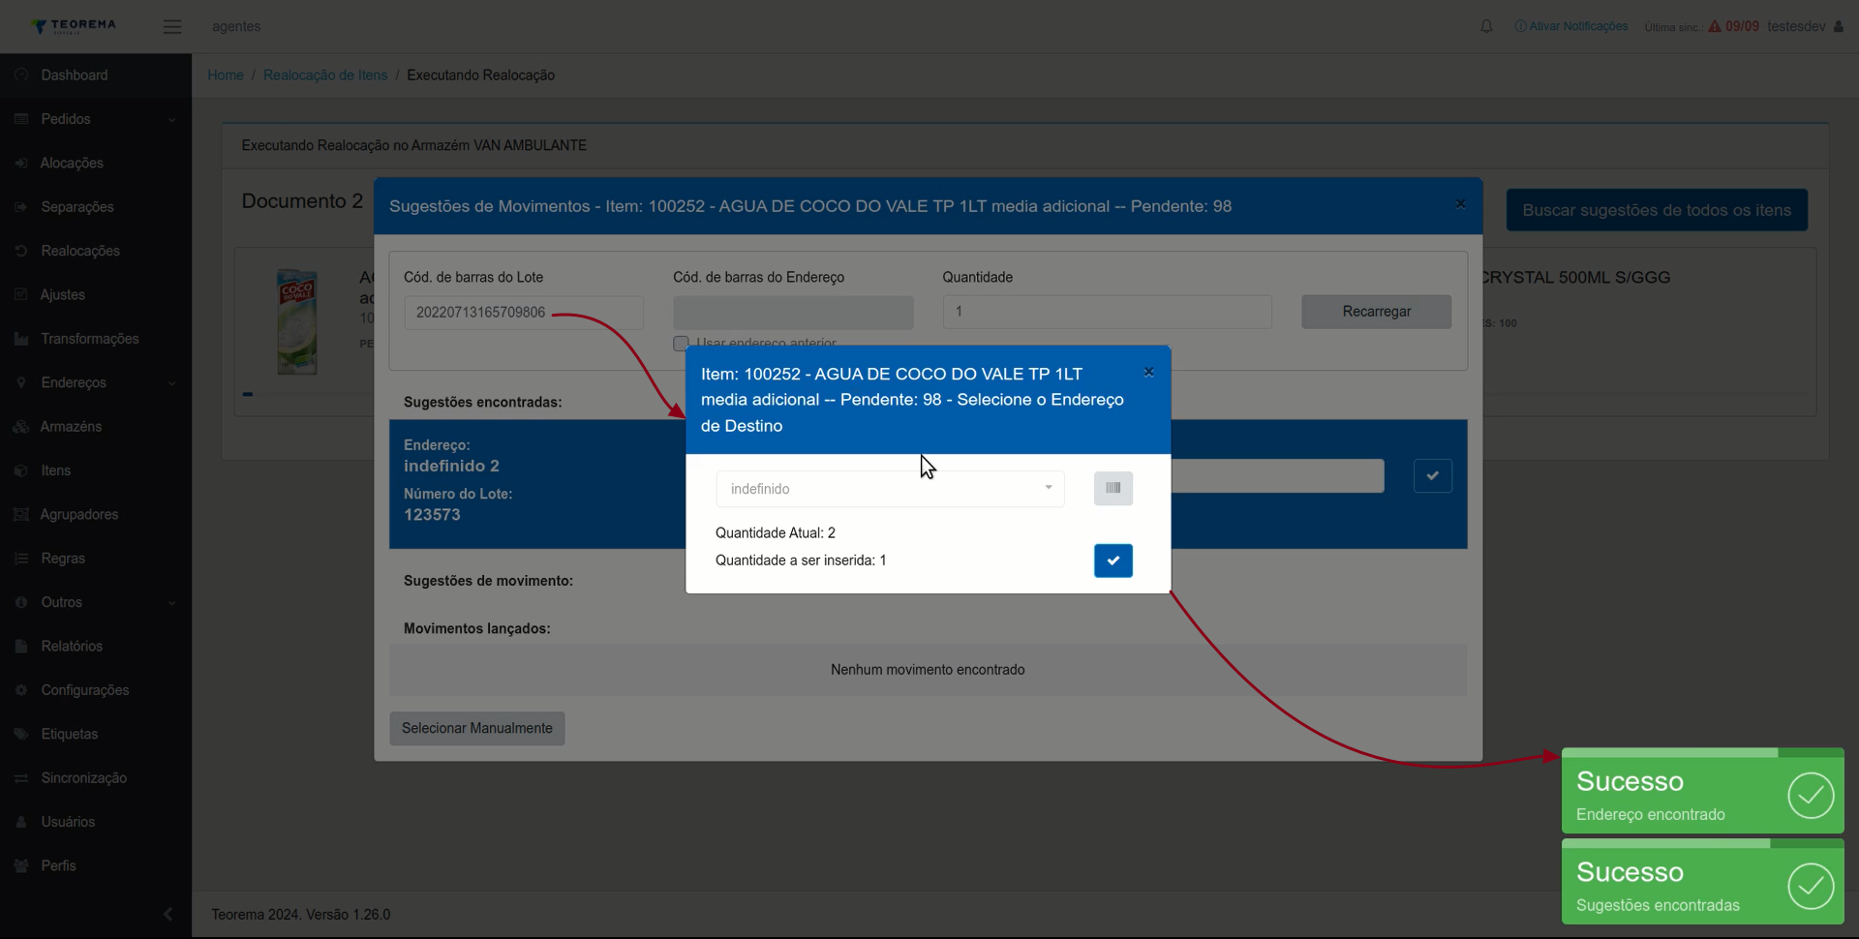Click the Teorema logo
This screenshot has width=1859, height=939.
[74, 25]
